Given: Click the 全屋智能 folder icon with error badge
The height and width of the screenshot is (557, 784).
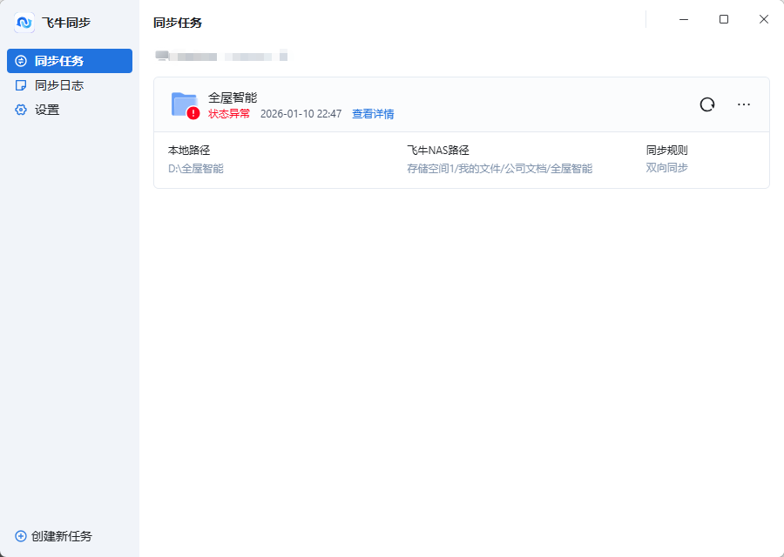Looking at the screenshot, I should point(185,105).
